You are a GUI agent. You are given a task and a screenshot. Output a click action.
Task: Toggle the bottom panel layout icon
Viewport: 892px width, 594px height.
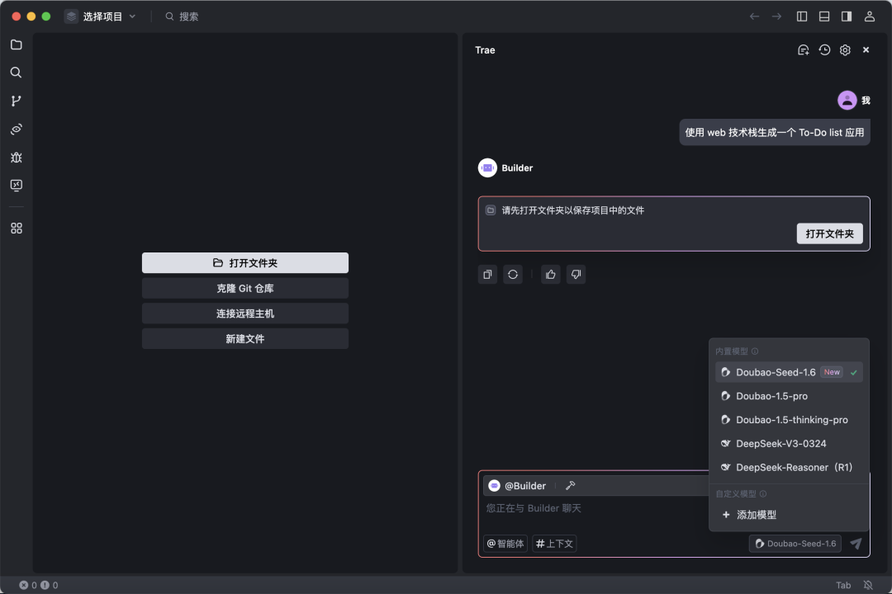click(x=823, y=16)
